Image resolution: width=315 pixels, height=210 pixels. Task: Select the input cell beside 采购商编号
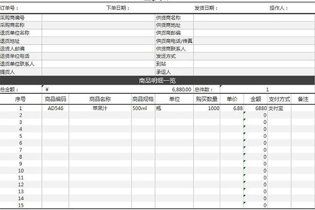[x=98, y=18]
